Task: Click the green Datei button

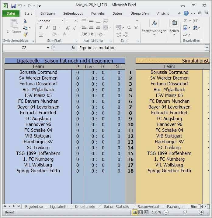Action: coord(11,13)
